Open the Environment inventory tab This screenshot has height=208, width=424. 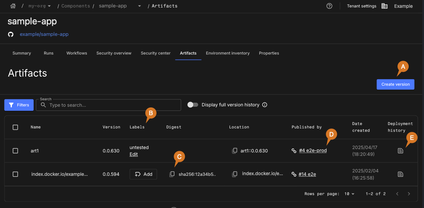click(228, 53)
